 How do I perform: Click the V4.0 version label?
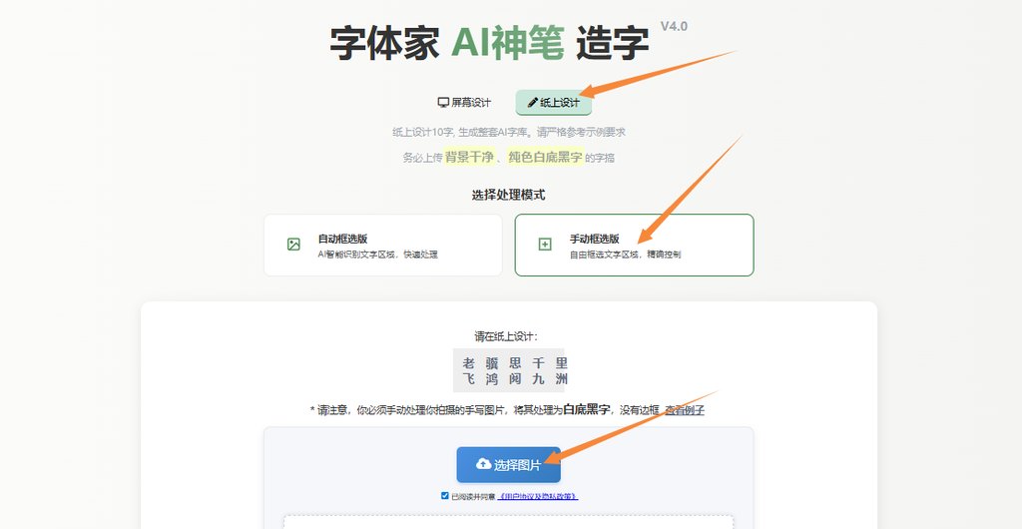(674, 27)
